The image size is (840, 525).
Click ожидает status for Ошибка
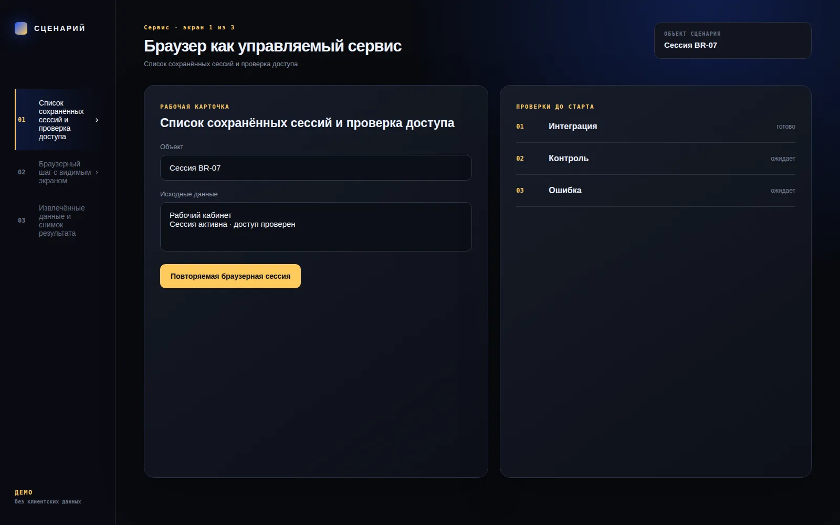[x=783, y=191]
